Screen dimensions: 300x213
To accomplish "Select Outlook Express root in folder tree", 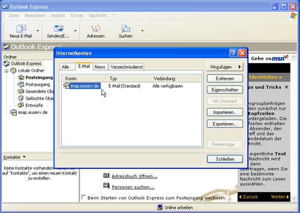I will click(26, 63).
